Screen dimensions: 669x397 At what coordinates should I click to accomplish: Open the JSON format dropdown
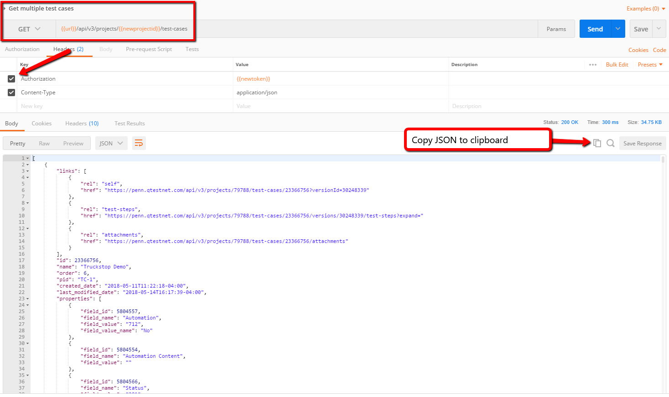111,143
